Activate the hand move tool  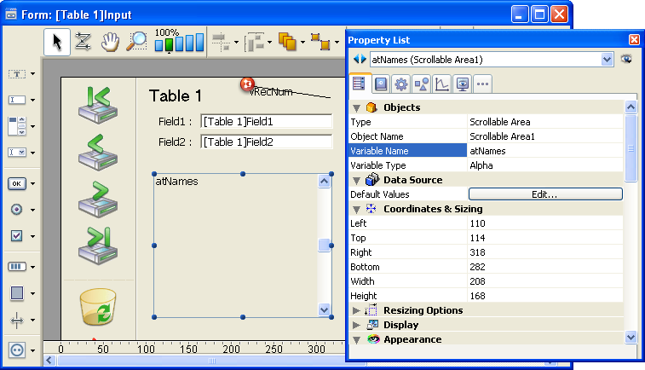pos(110,42)
